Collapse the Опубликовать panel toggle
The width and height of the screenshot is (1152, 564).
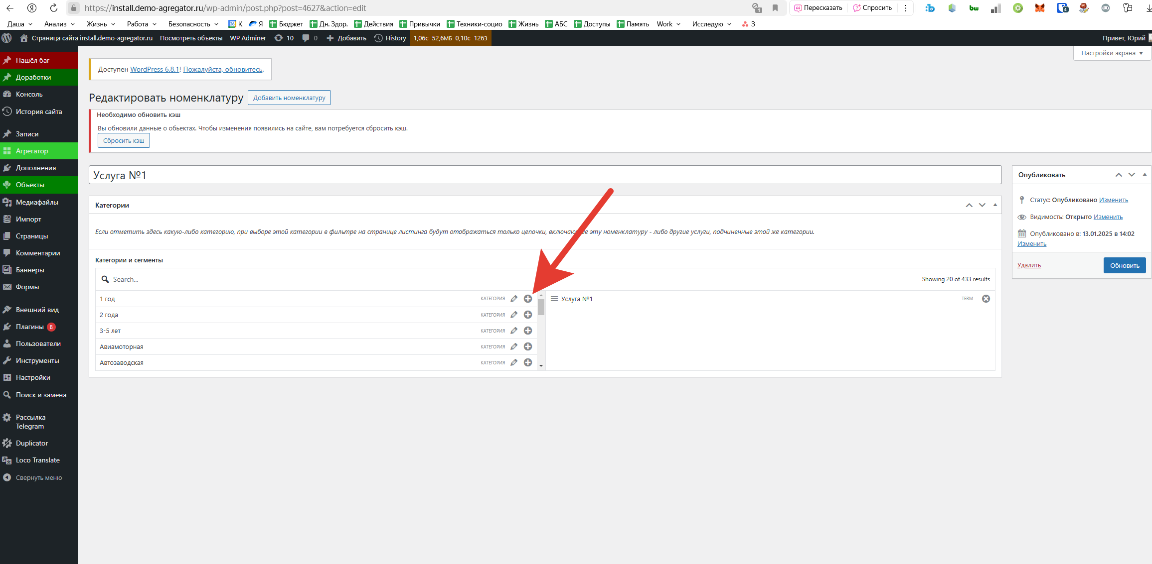click(x=1145, y=174)
